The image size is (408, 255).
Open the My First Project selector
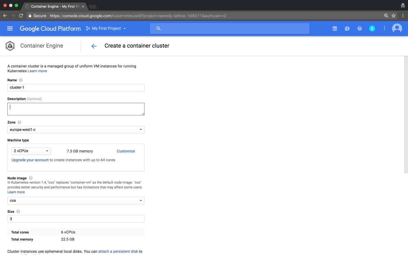[x=106, y=28]
